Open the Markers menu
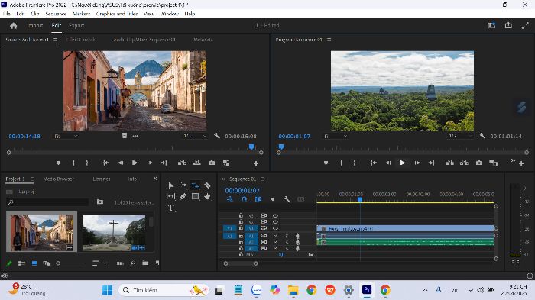The width and height of the screenshot is (535, 300). pyautogui.click(x=82, y=14)
